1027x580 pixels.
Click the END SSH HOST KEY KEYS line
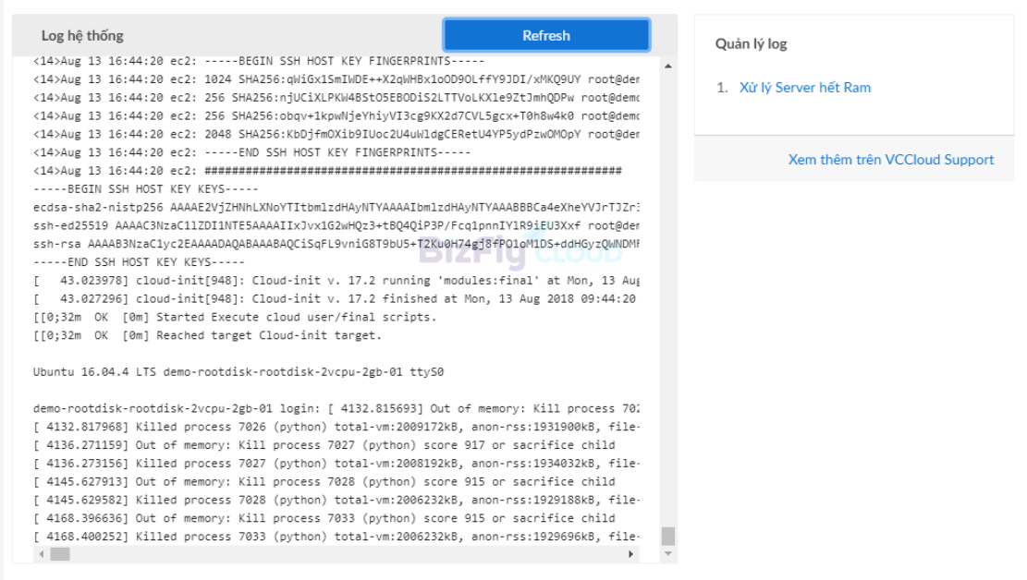(x=139, y=262)
